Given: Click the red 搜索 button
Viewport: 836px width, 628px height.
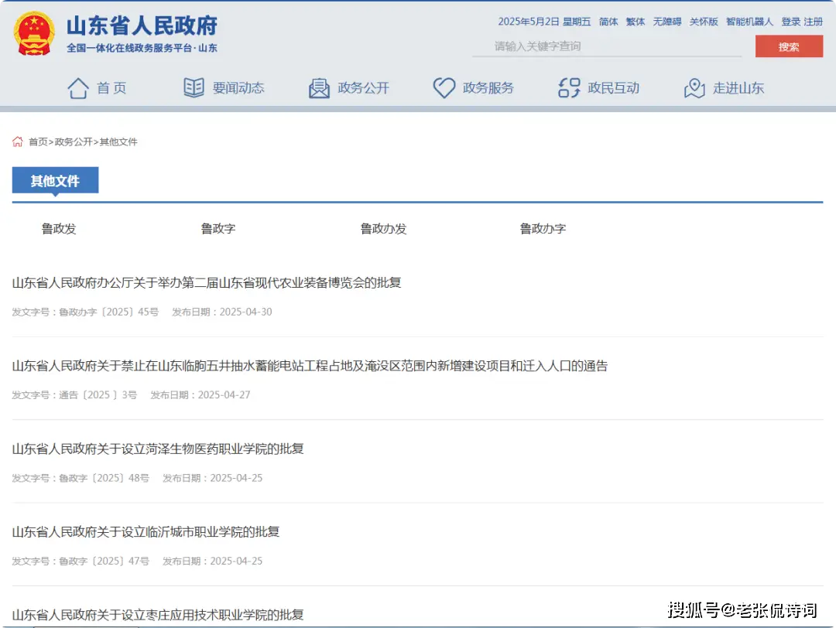Looking at the screenshot, I should click(x=789, y=46).
